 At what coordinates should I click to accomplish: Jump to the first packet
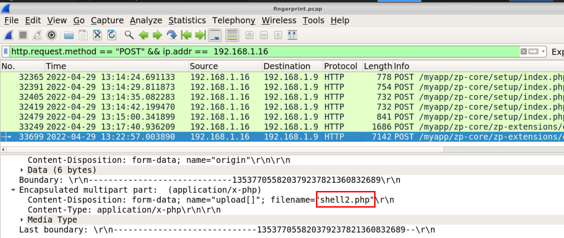[186, 35]
